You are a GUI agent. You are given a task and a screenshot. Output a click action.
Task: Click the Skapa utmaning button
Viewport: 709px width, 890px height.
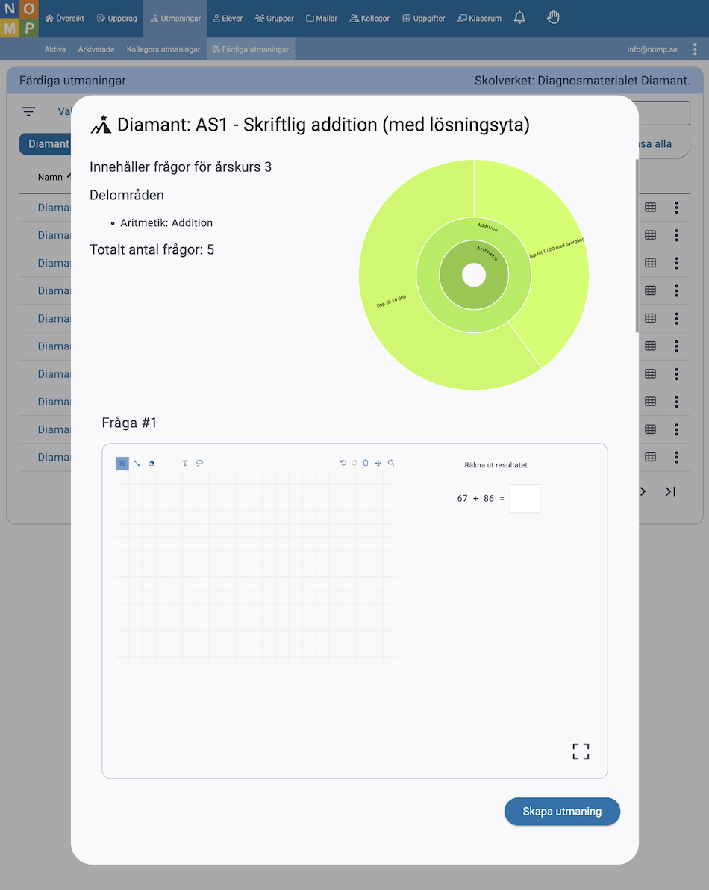562,812
